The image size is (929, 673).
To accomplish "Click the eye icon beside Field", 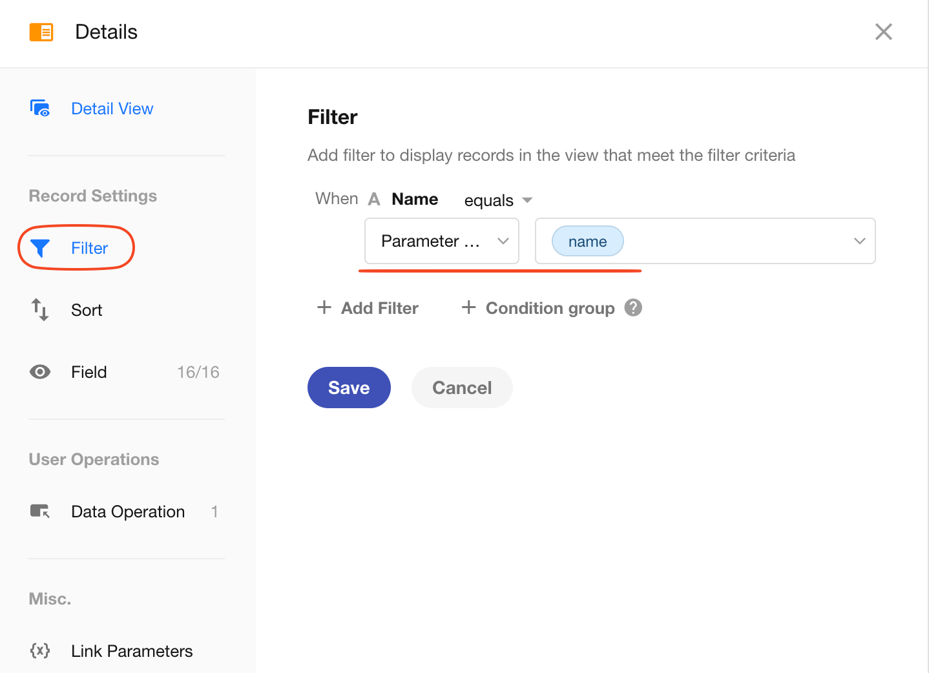I will coord(40,372).
